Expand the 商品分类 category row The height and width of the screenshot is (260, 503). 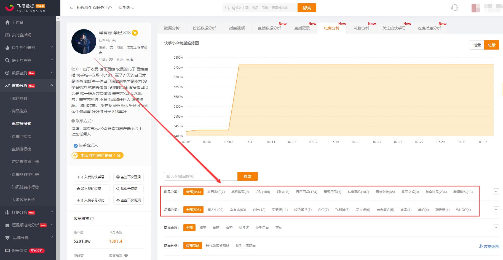point(496,192)
